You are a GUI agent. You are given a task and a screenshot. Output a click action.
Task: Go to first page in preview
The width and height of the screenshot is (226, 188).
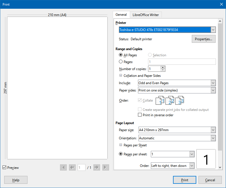[63, 167]
